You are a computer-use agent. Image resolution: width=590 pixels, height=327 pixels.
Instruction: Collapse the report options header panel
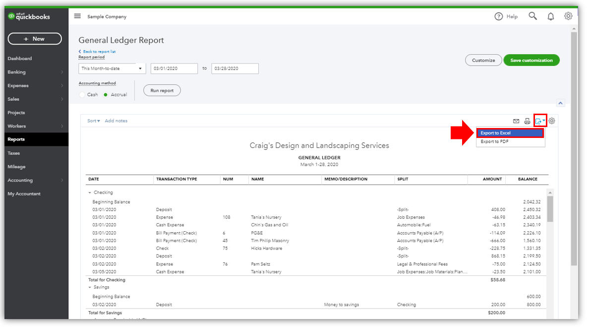pyautogui.click(x=561, y=103)
